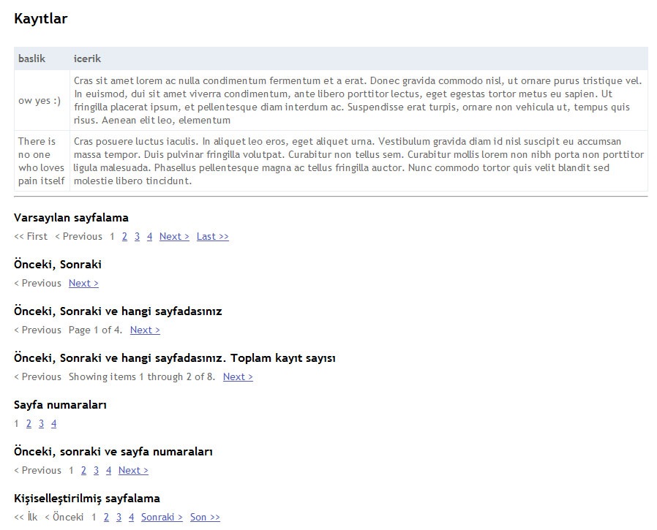
Task: Click "Next >" in Önceki, sonraki ve sayfa numaraları
Action: 133,470
